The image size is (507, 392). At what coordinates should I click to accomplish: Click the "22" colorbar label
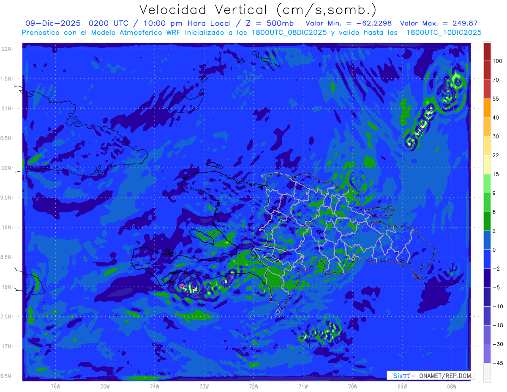click(x=496, y=155)
